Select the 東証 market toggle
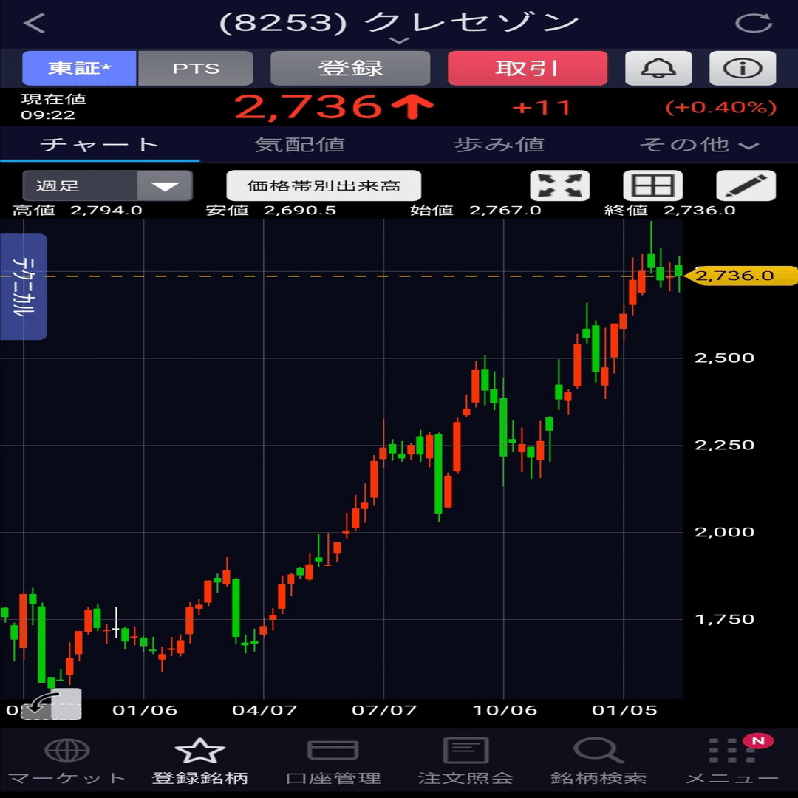798x798 pixels. coord(79,68)
